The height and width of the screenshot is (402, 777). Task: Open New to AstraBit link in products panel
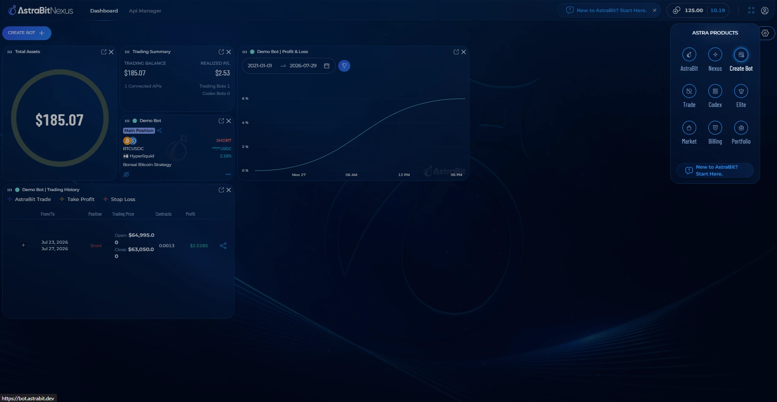click(x=715, y=170)
